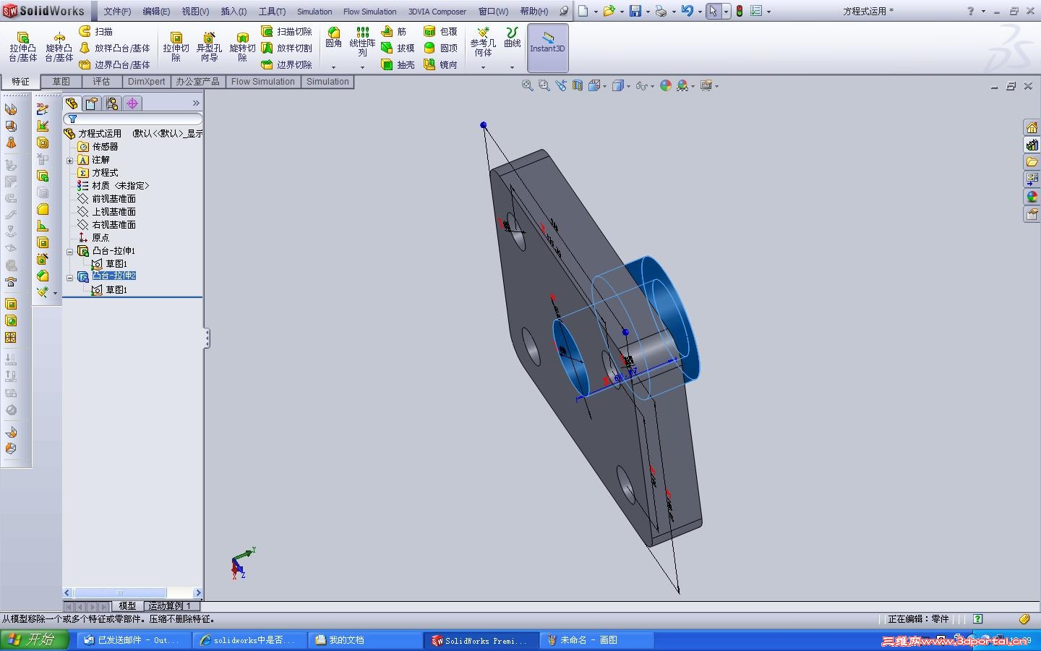Image resolution: width=1041 pixels, height=651 pixels.
Task: Apply the 圆角 fillet tool
Action: coord(333,38)
